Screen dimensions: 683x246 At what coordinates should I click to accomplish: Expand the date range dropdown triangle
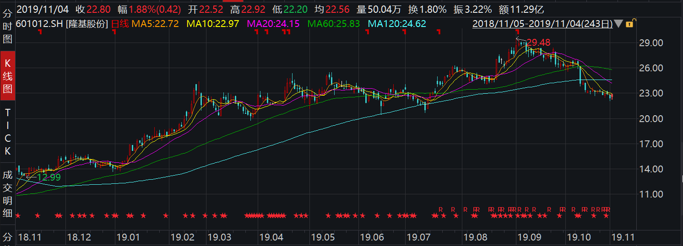pos(618,24)
